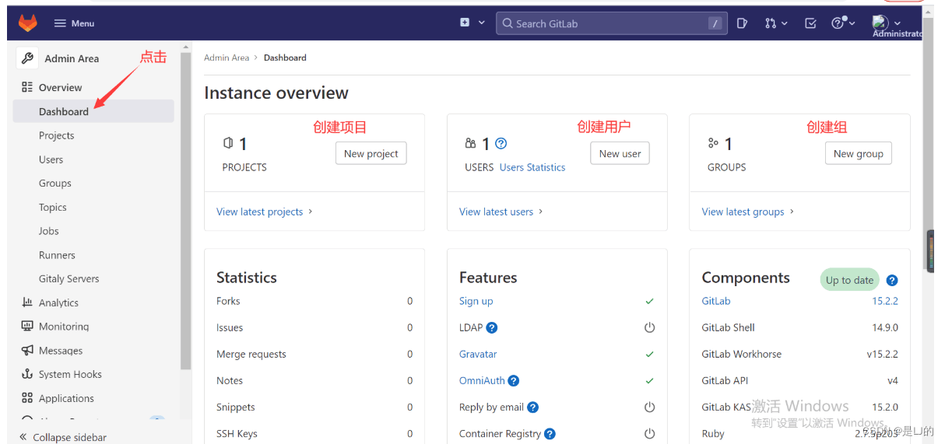
Task: Click the Messages megaphone icon
Action: pyautogui.click(x=27, y=350)
